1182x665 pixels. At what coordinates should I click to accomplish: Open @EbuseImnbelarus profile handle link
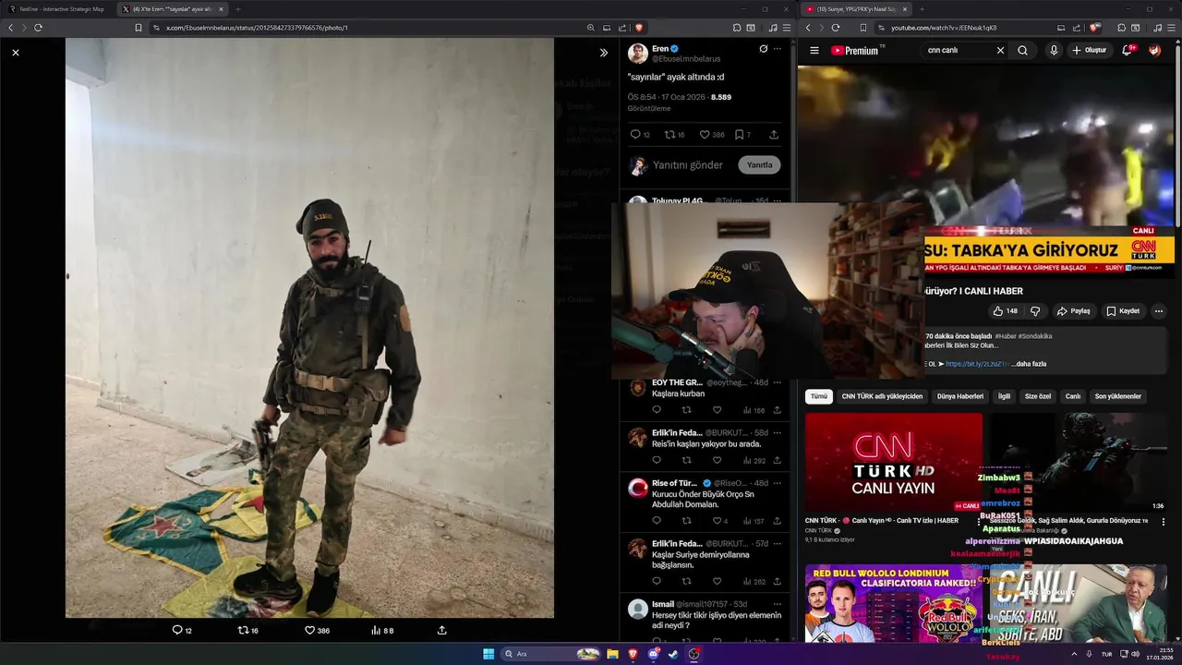coord(686,59)
